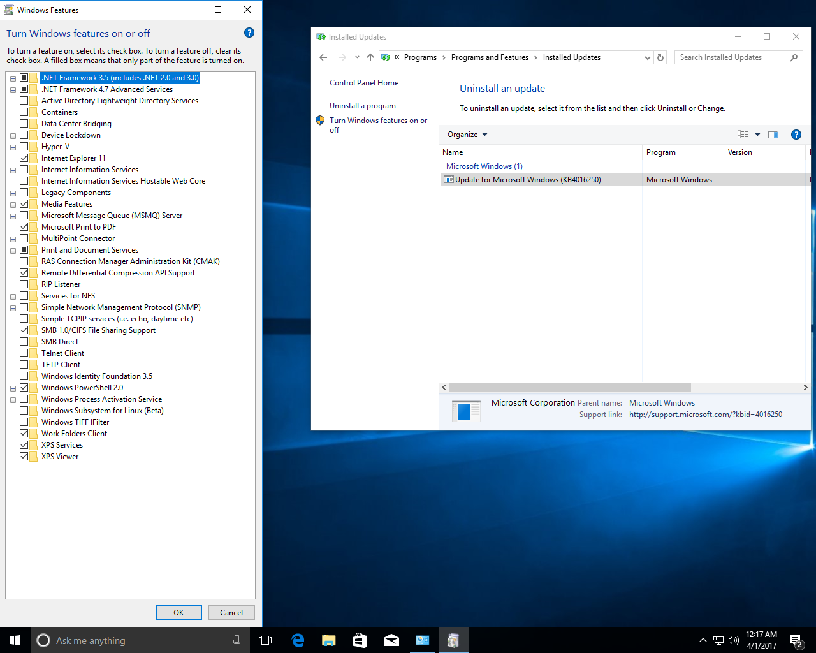Screen dimensions: 816x653
Task: Go back in the Installed Updates window
Action: coord(323,57)
